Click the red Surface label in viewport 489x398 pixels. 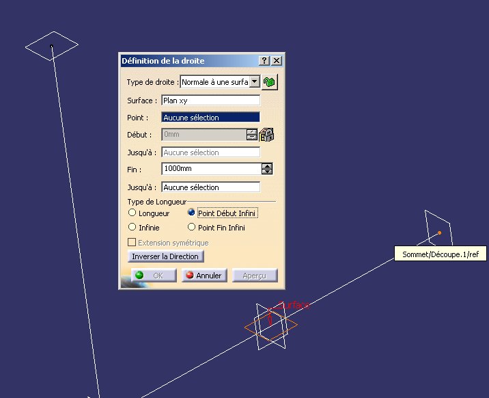click(294, 305)
